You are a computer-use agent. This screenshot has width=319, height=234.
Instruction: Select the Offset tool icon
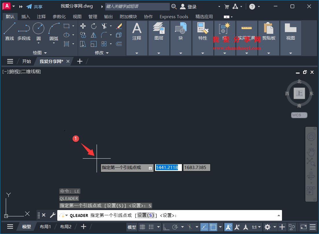[x=119, y=44]
